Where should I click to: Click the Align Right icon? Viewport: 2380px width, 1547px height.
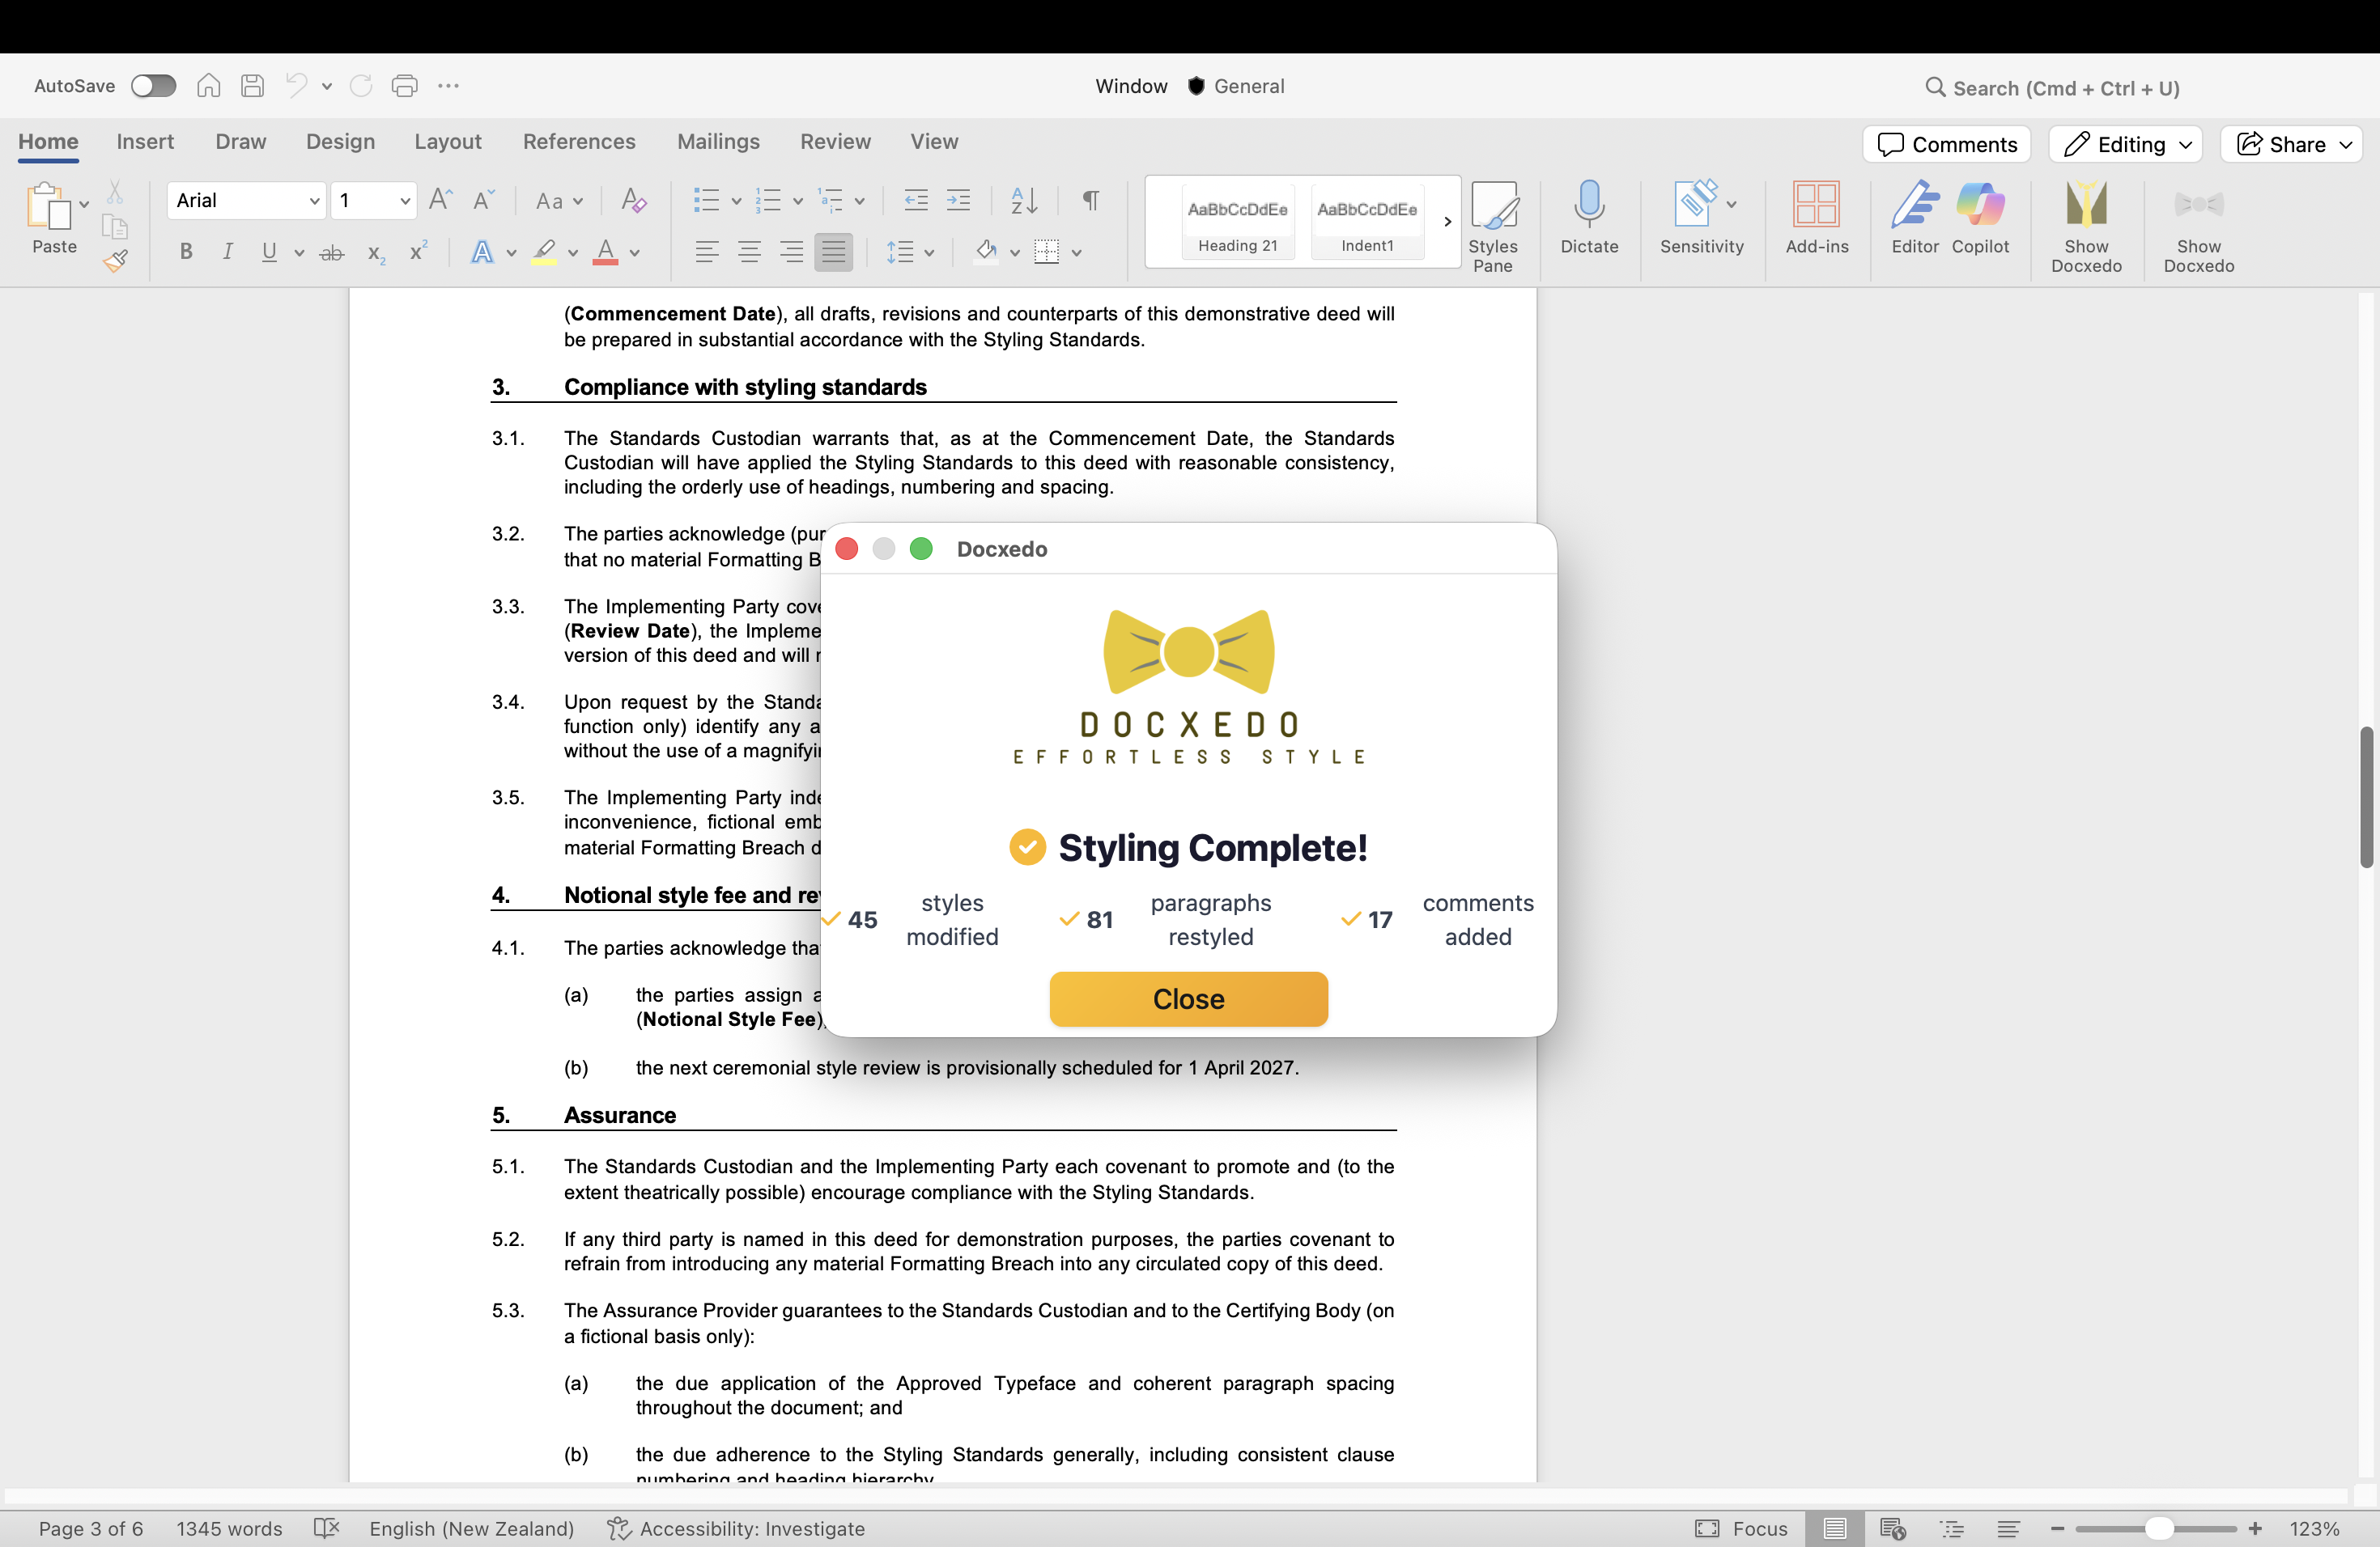791,252
